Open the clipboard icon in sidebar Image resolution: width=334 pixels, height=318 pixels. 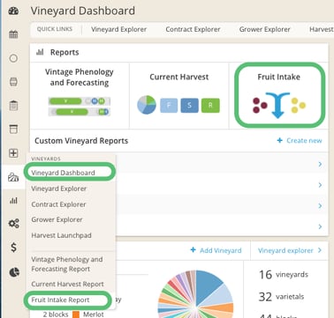click(x=13, y=105)
